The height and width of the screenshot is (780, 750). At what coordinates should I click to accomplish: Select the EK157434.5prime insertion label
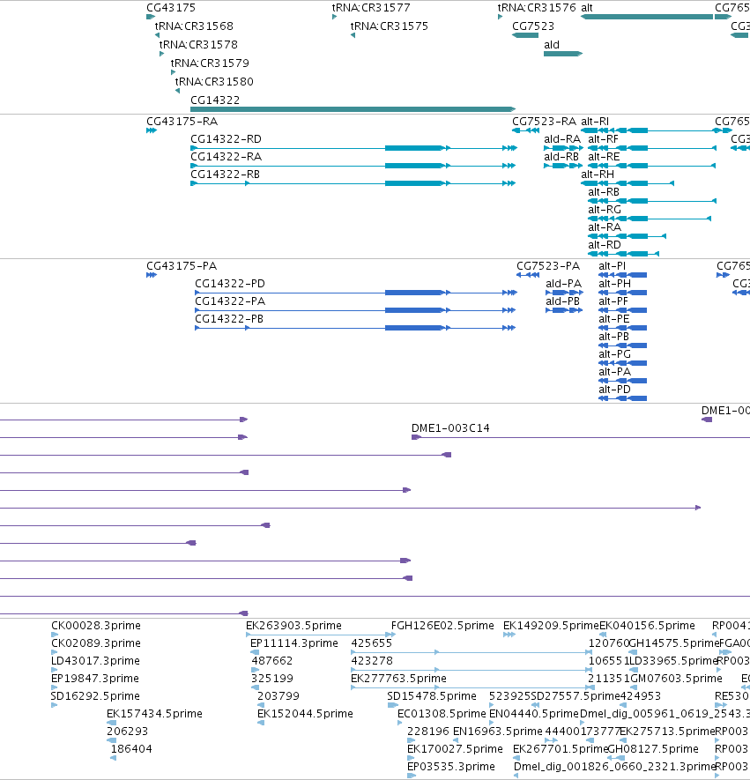pos(154,714)
